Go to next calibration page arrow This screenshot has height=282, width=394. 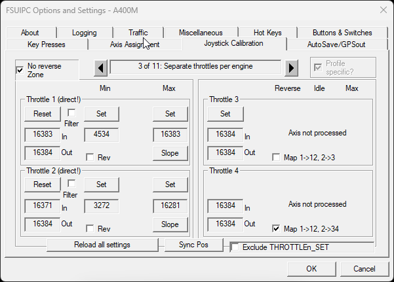tap(291, 68)
